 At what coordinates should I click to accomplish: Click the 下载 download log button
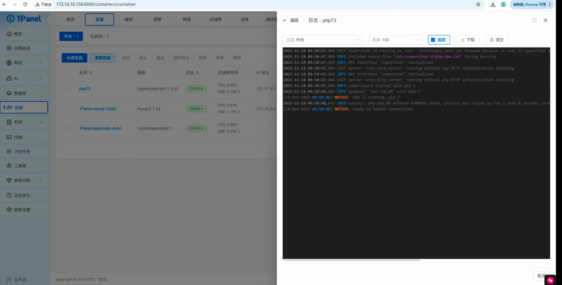click(x=467, y=40)
